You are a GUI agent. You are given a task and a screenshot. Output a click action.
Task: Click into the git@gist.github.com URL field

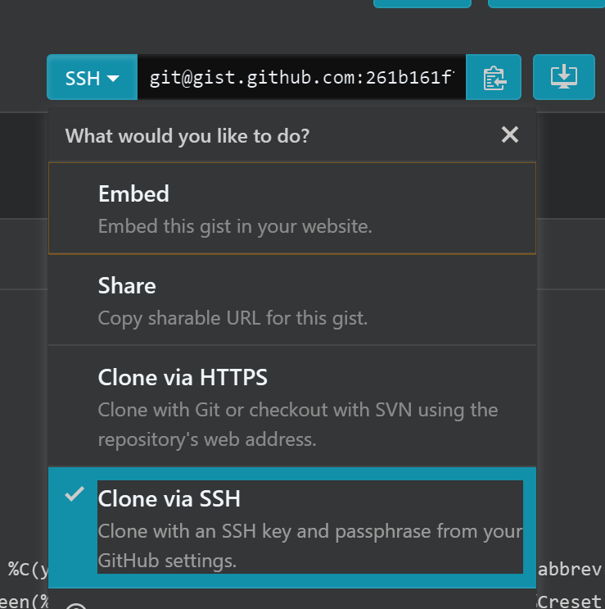(301, 77)
